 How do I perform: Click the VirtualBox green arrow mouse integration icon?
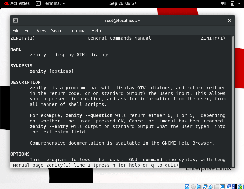pyautogui.click(x=240, y=187)
